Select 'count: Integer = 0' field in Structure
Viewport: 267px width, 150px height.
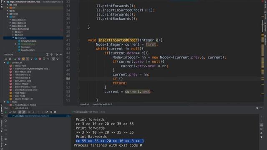[23, 99]
